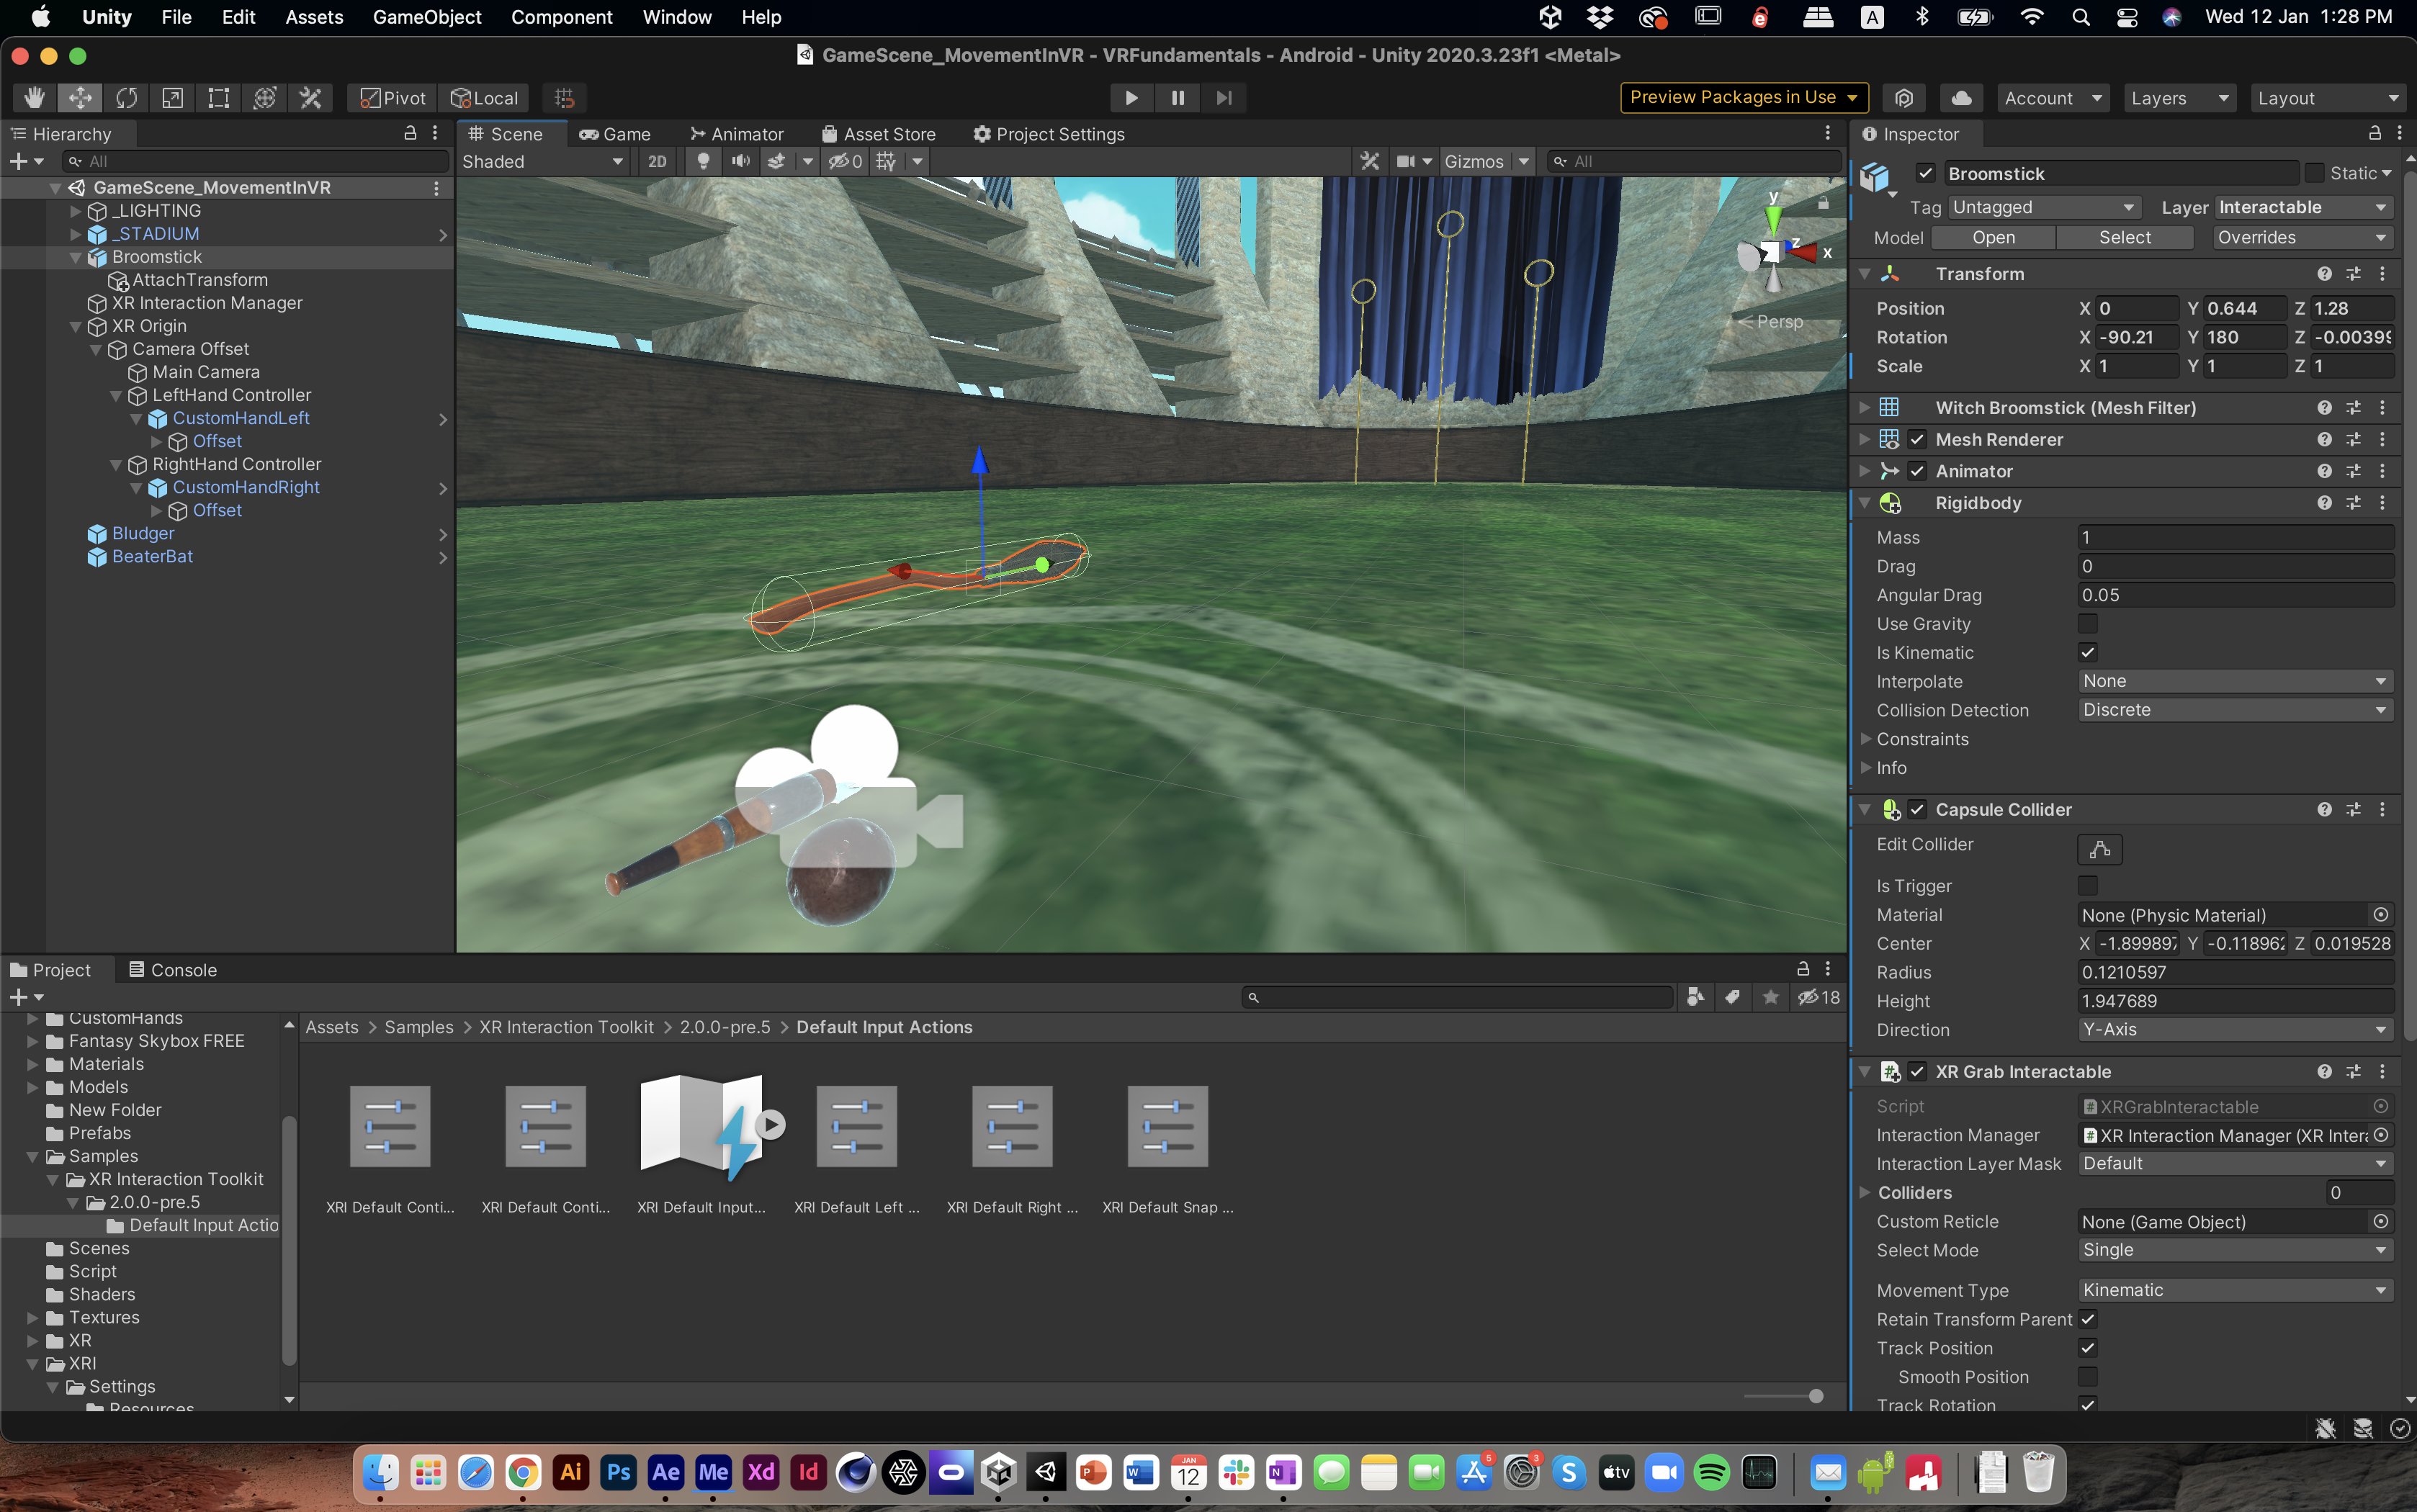
Task: Click the Open model button
Action: pyautogui.click(x=1993, y=237)
